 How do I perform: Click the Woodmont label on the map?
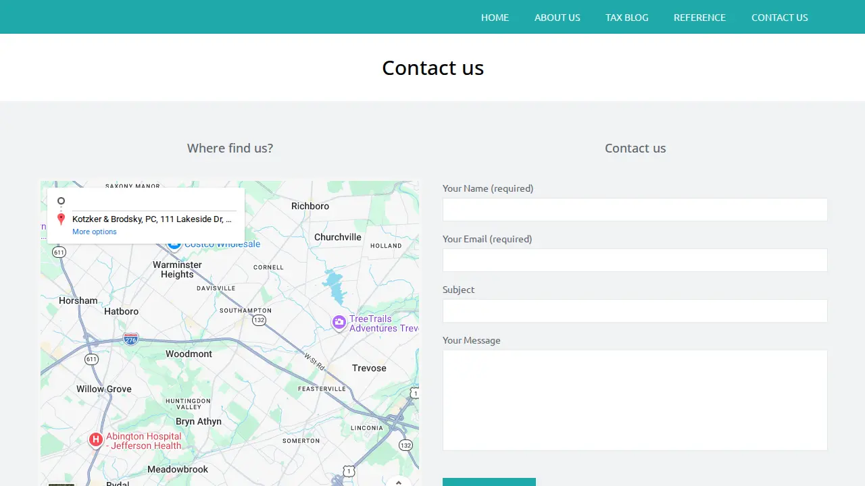click(x=189, y=354)
